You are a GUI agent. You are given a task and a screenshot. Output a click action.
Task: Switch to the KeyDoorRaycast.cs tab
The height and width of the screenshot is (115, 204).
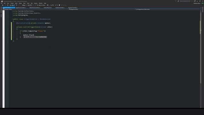47,8
